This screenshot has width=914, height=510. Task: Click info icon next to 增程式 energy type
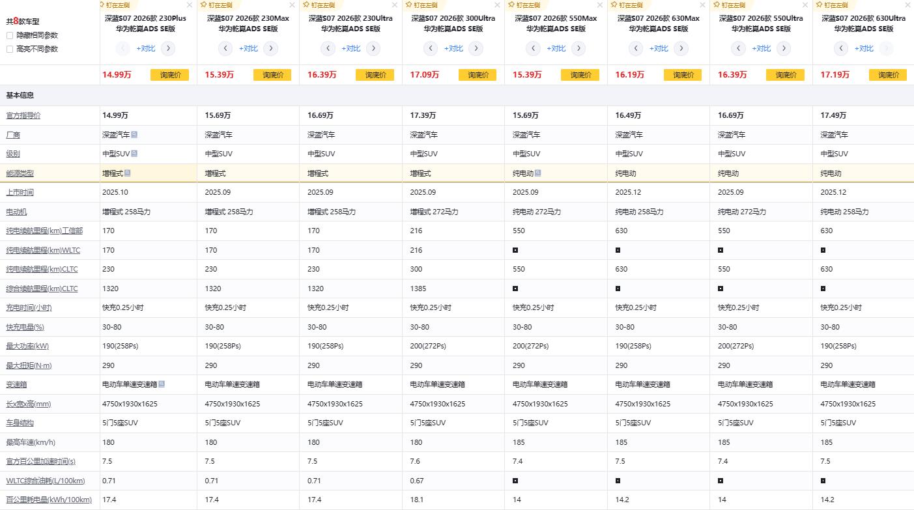tap(128, 173)
